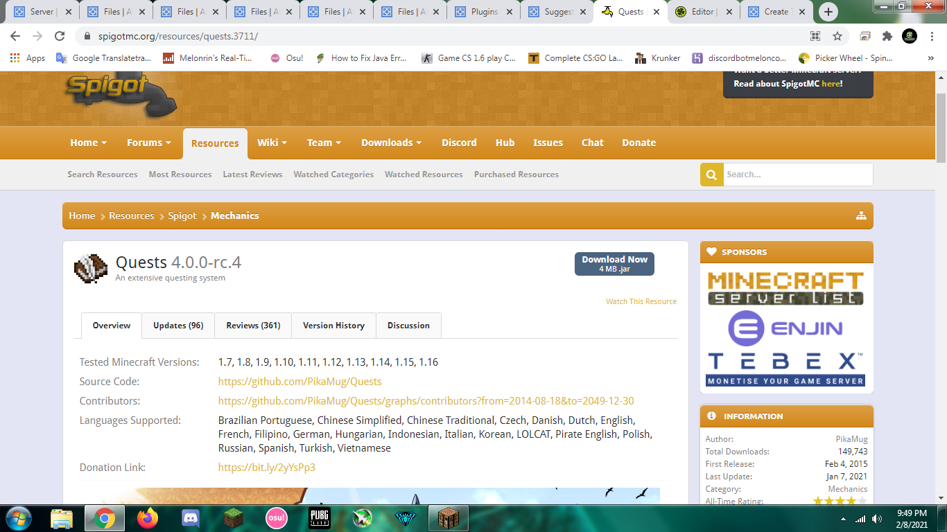Click the resource search input field
Image resolution: width=947 pixels, height=532 pixels.
click(x=797, y=175)
